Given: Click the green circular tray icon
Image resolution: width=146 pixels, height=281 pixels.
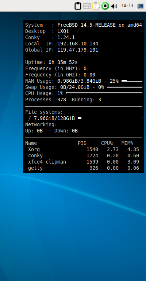Looking at the screenshot, I should click(x=105, y=6).
